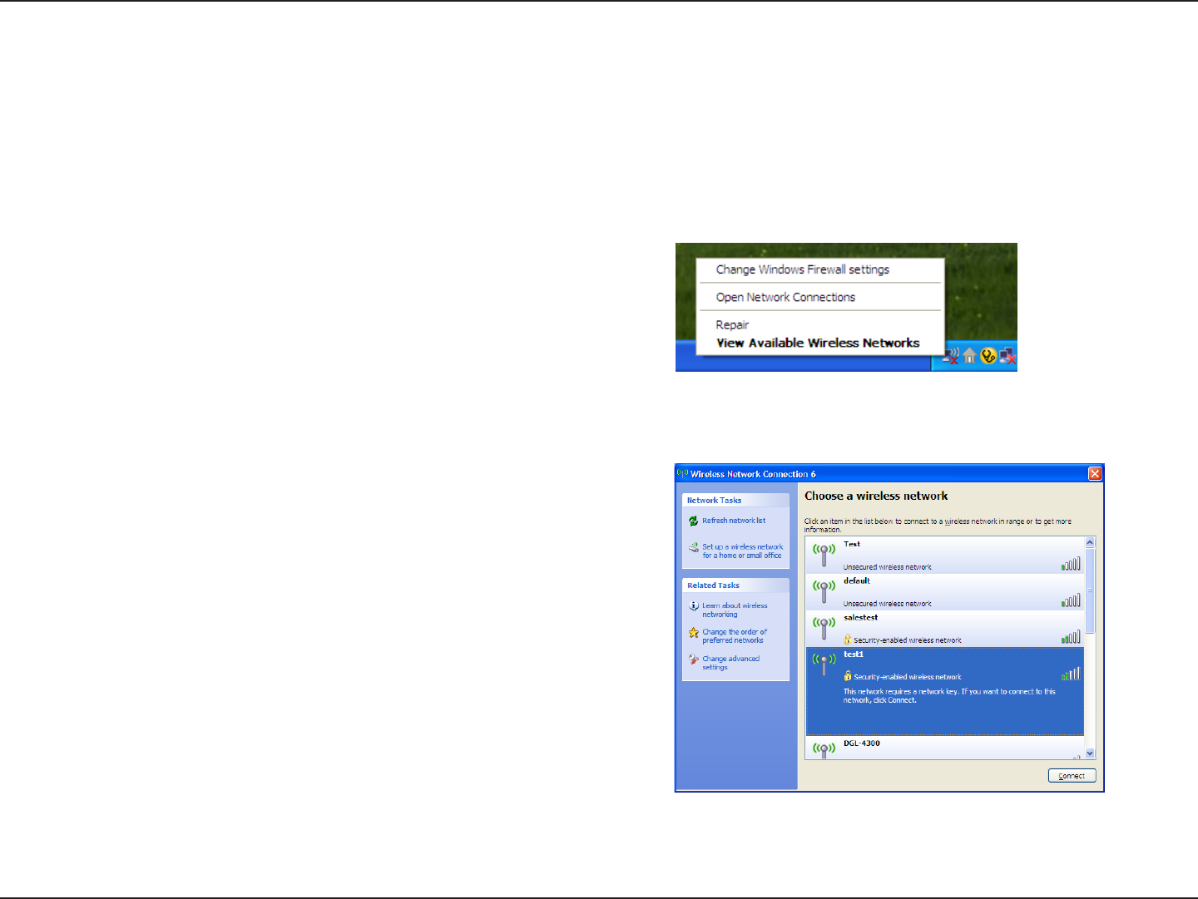The height and width of the screenshot is (899, 1198).
Task: Click 'Security-enabled wireless network' under test1
Action: [908, 677]
